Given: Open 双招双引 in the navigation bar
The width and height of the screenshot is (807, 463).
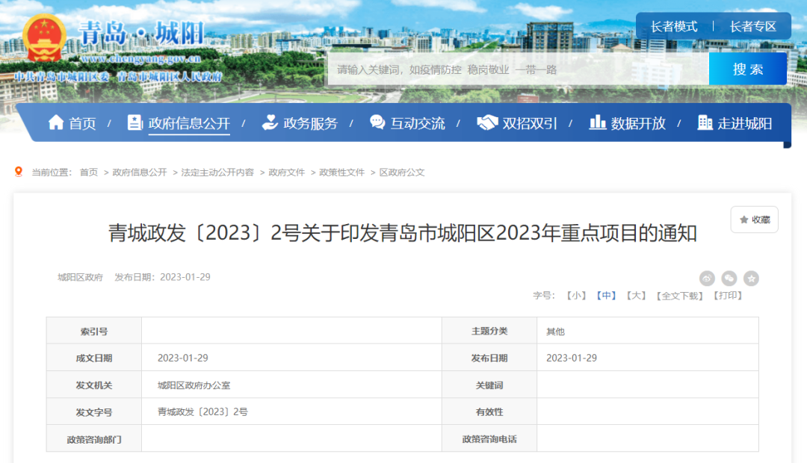Looking at the screenshot, I should (x=530, y=123).
